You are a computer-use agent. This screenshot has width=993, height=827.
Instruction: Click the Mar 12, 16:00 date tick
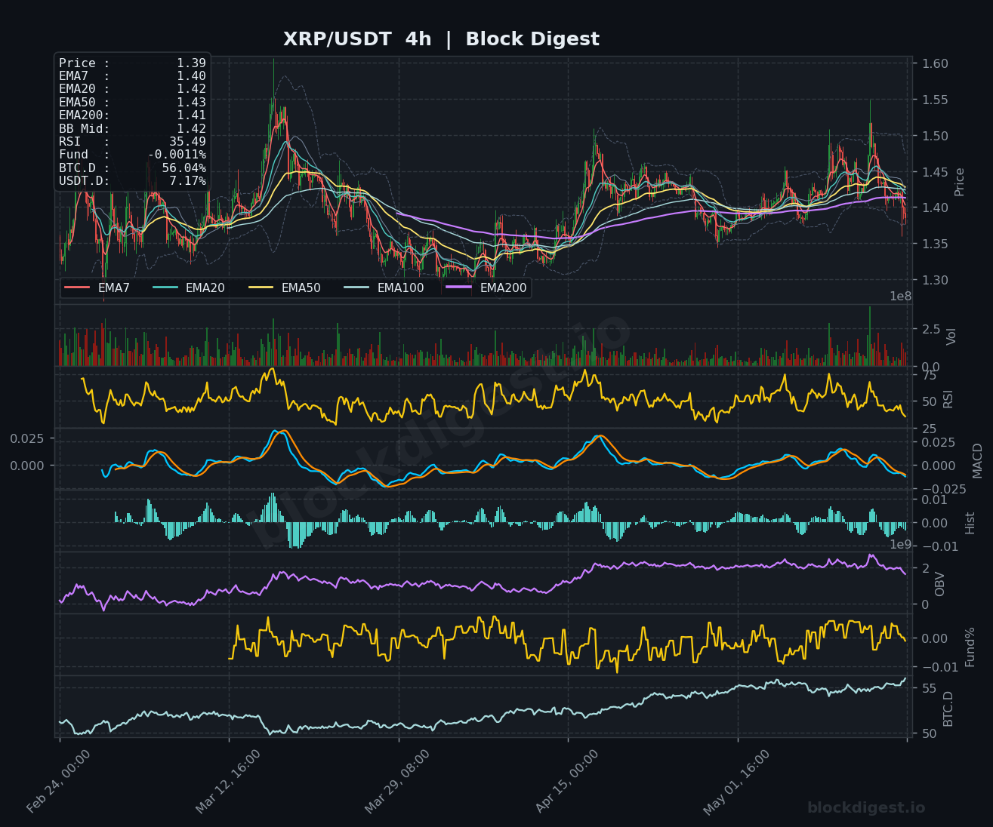(228, 781)
